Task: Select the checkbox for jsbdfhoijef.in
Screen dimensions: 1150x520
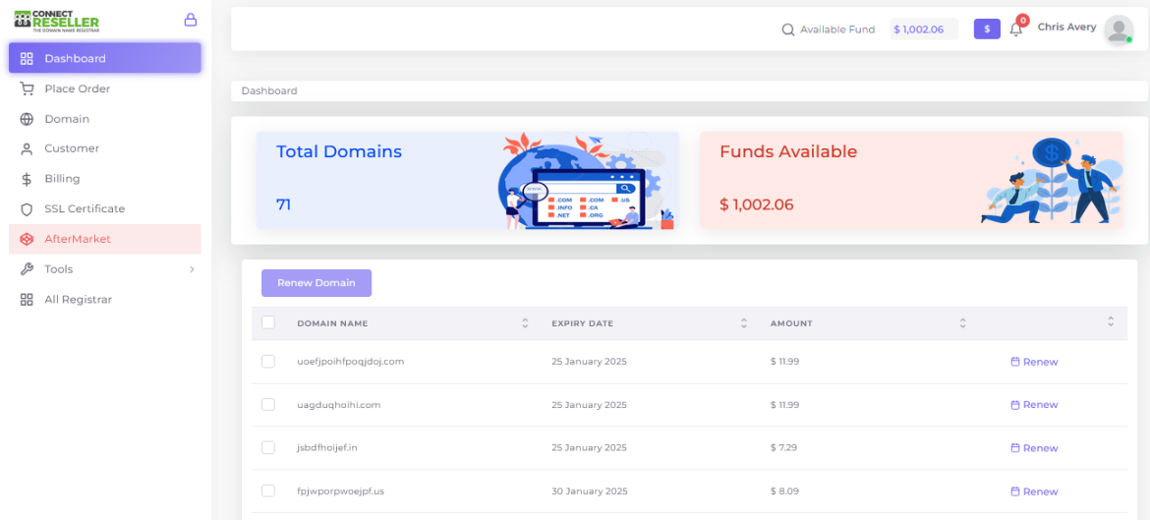Action: [x=268, y=448]
